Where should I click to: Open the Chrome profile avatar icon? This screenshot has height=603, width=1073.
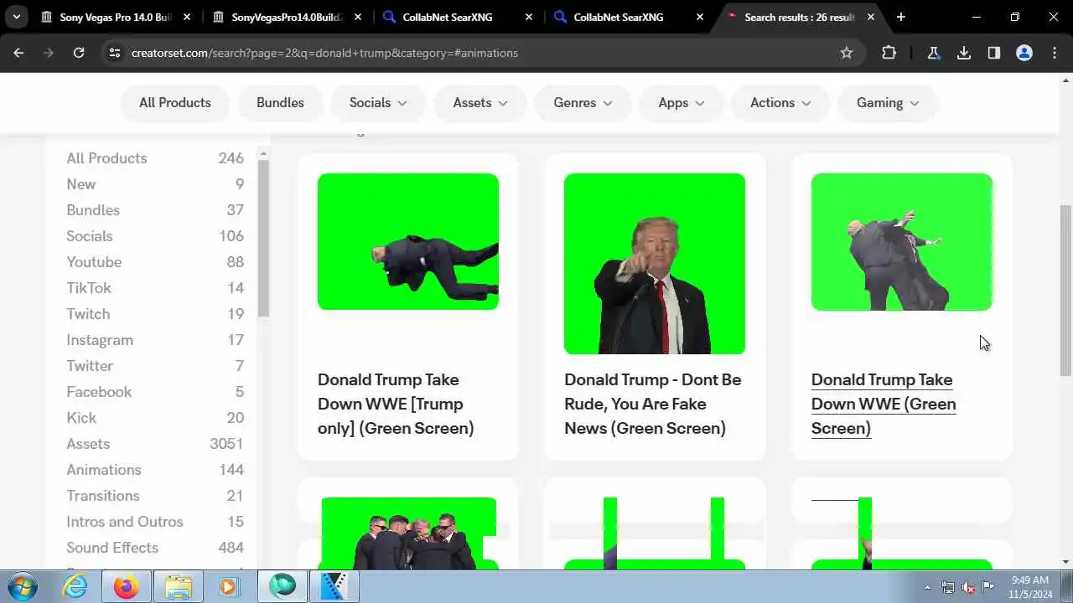(x=1024, y=53)
